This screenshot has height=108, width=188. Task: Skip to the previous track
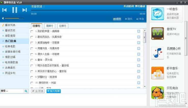coord(4,10)
